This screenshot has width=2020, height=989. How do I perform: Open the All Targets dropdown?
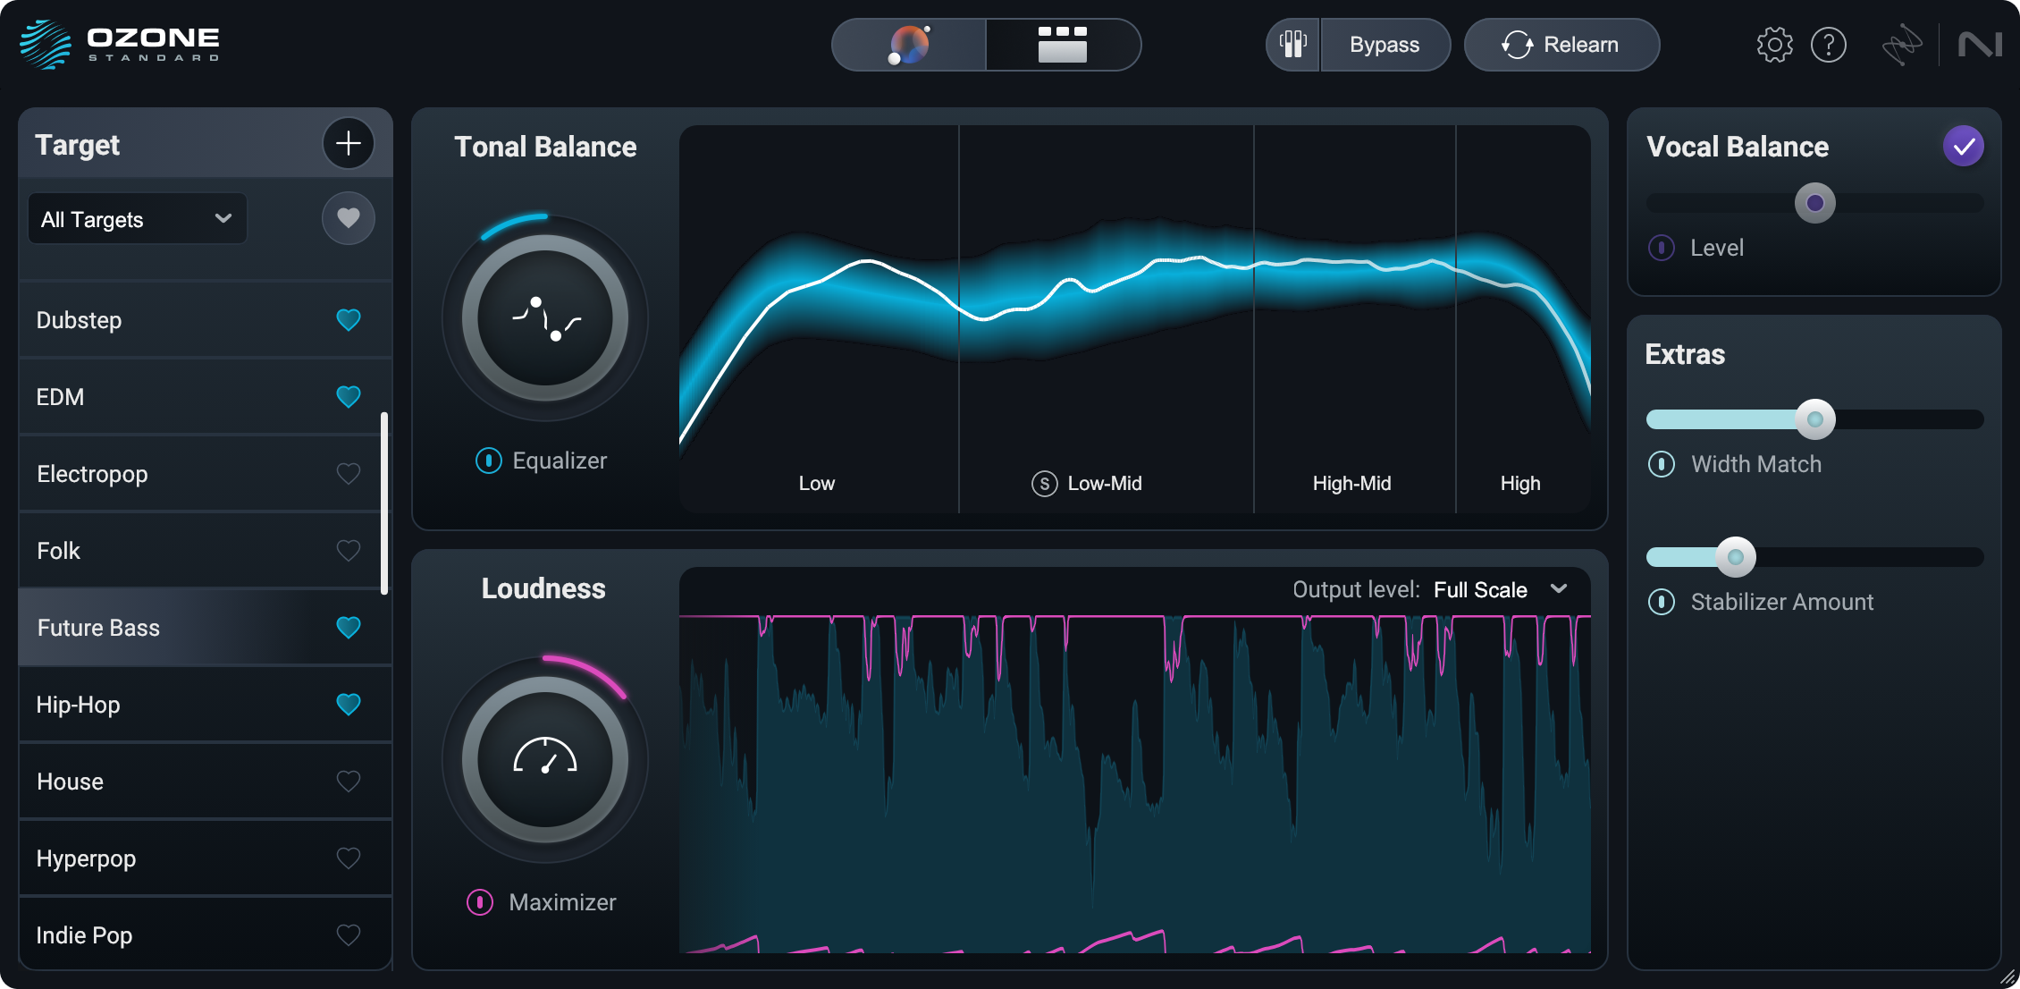136,218
